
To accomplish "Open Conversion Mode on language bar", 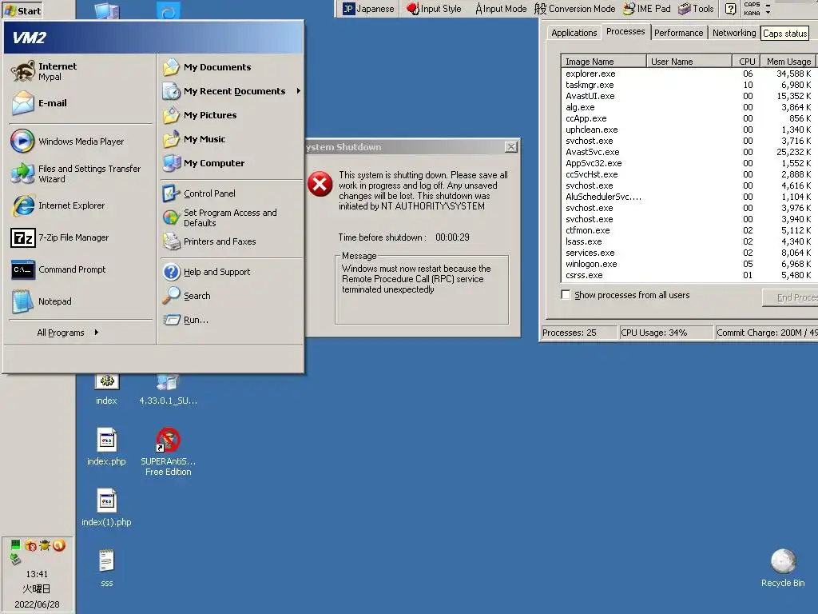I will click(574, 9).
